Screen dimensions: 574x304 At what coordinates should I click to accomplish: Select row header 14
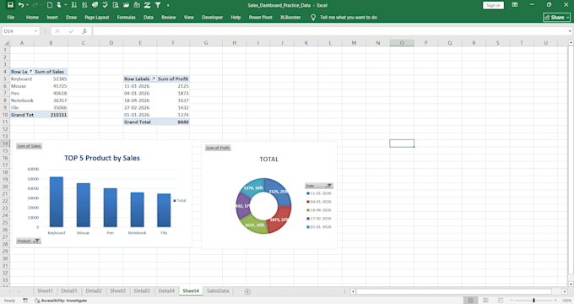[5, 144]
